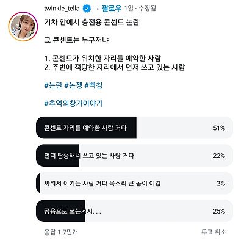Select poll option 먼저 탑승해서 쓰고 있는 사람 거다
This screenshot has width=244, height=241.
point(134,156)
